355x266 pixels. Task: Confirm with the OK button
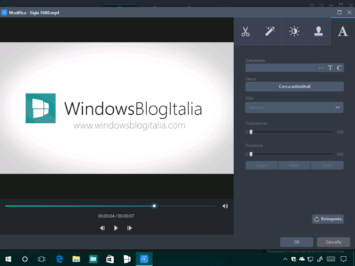(x=297, y=242)
